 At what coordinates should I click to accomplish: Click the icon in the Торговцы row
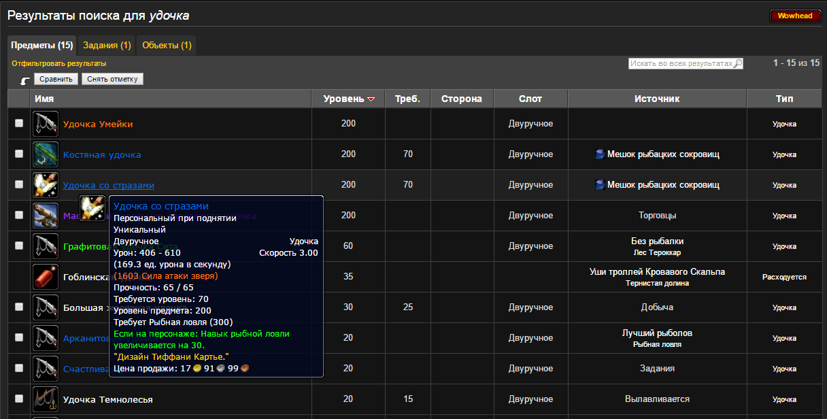[x=46, y=216]
